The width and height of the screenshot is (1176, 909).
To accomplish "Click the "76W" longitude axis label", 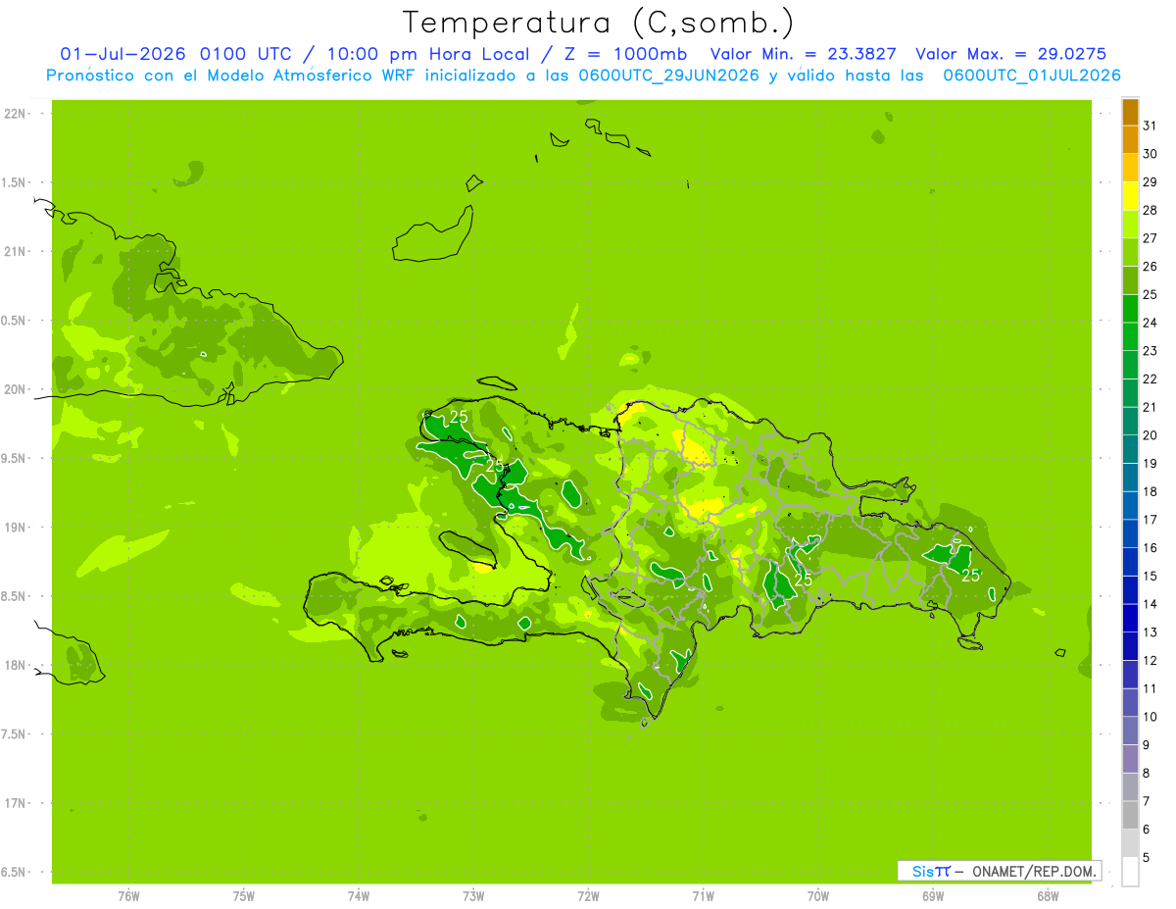I will click(128, 896).
